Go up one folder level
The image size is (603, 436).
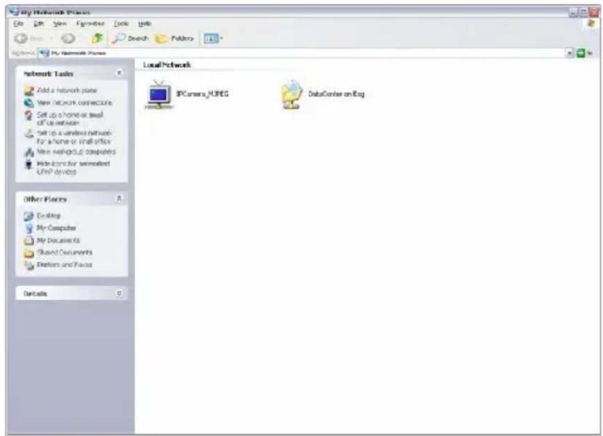tap(97, 38)
